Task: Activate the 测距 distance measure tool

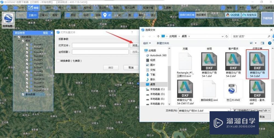Action: point(114,8)
